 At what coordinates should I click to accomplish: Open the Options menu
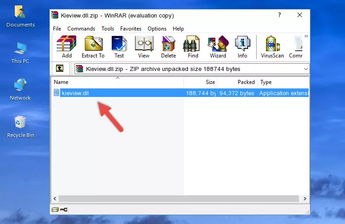(157, 29)
